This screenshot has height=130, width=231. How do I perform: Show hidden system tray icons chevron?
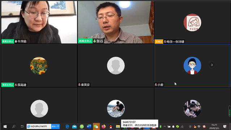coord(165,126)
